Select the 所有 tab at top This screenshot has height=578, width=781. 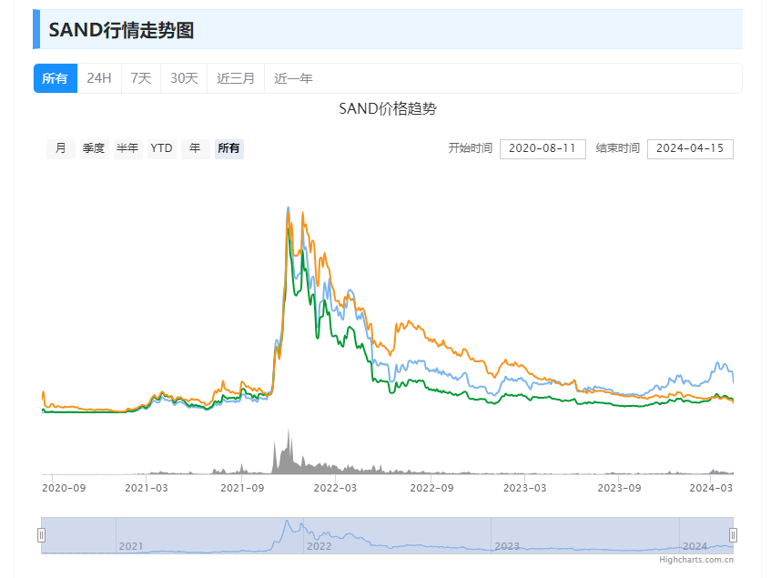[x=56, y=78]
